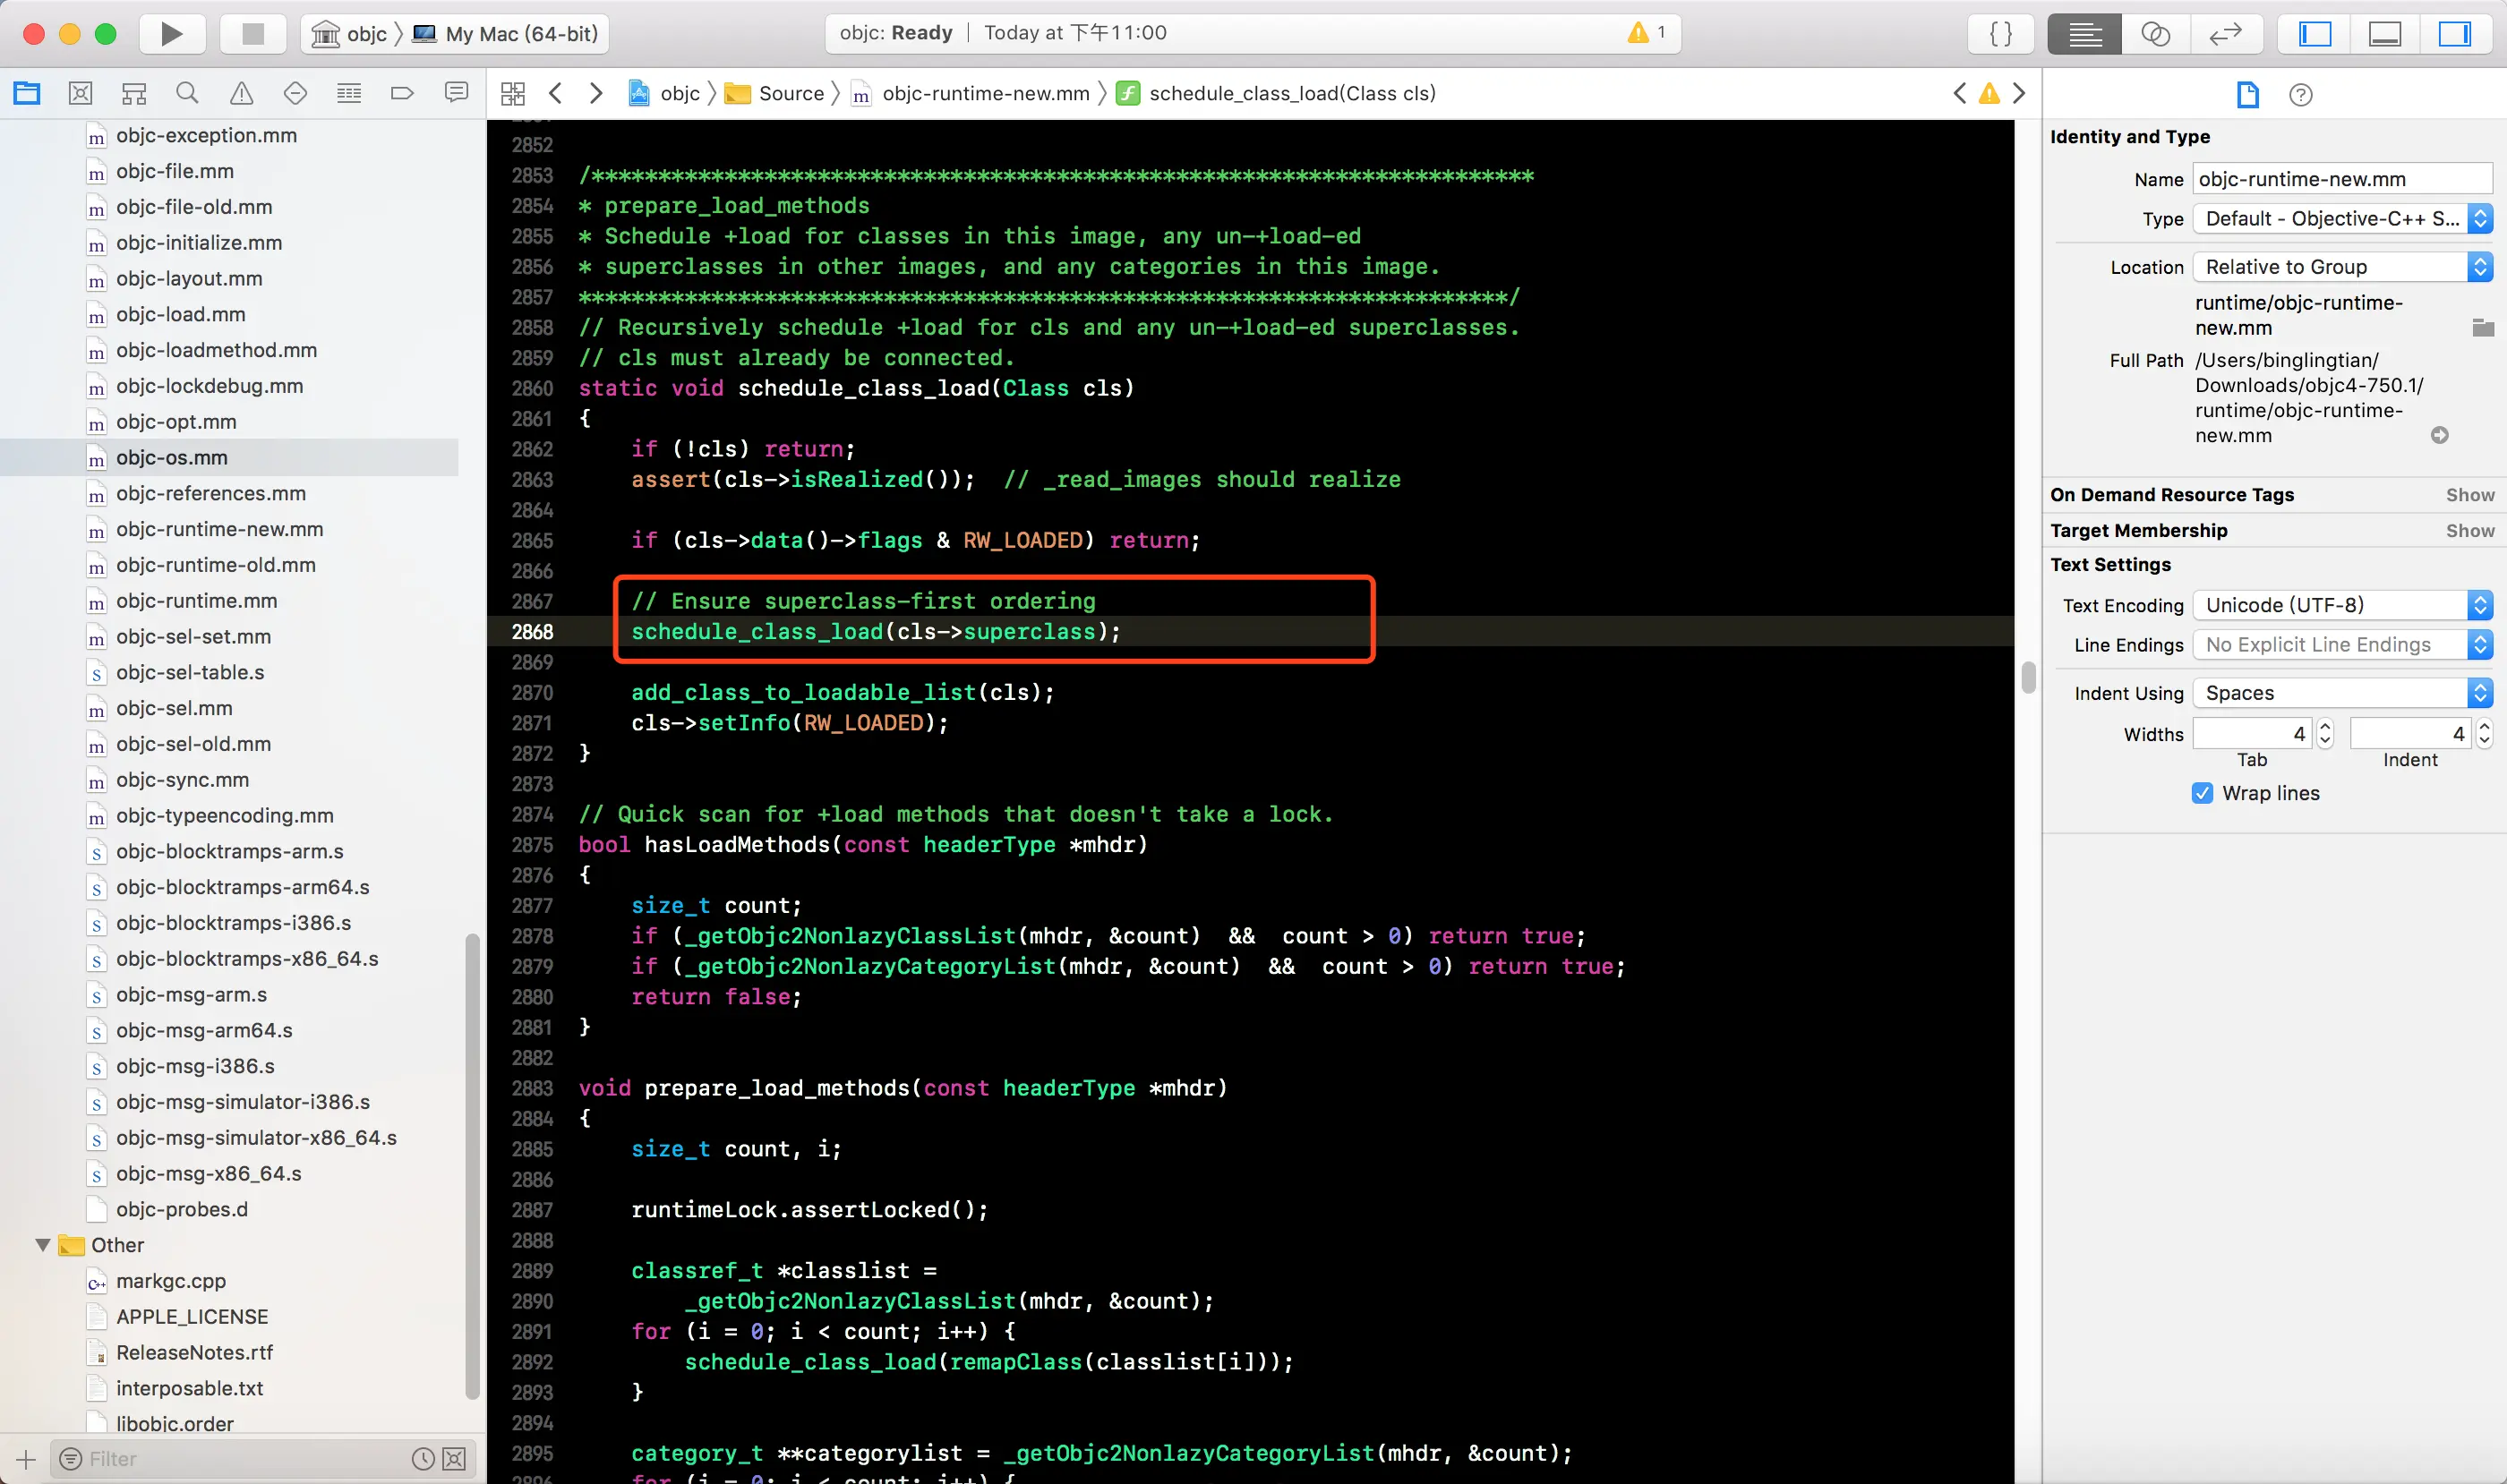Open the related items grid icon
This screenshot has height=1484, width=2507.
(x=513, y=93)
